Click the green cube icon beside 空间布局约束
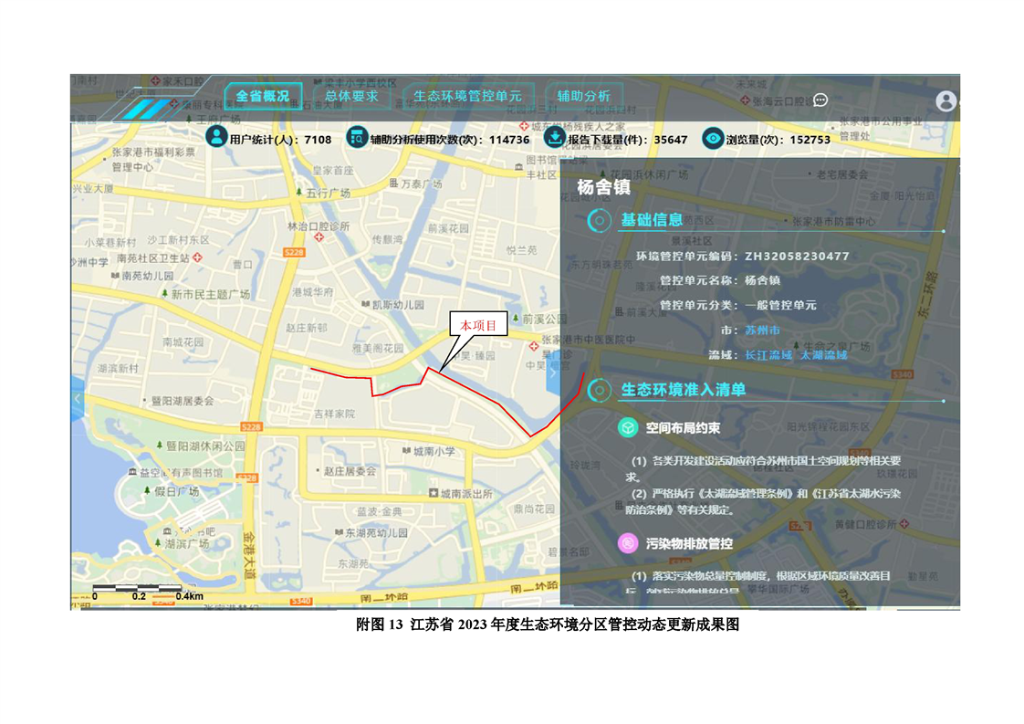Screen dimensions: 1024x724 [628, 427]
